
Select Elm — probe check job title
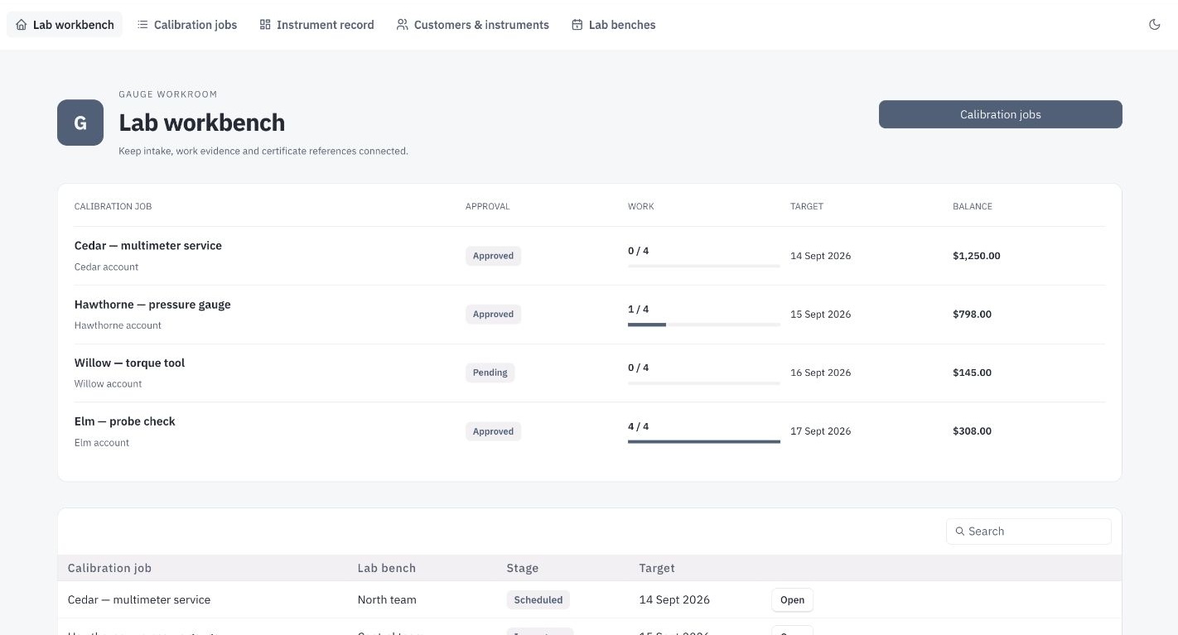(125, 421)
